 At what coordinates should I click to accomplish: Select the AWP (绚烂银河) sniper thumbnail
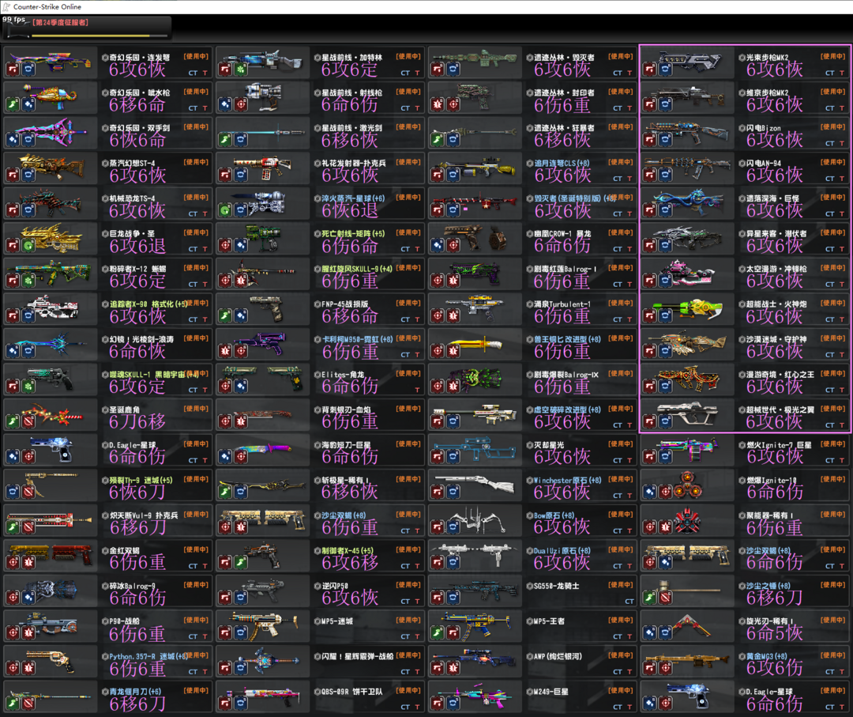pos(475,660)
